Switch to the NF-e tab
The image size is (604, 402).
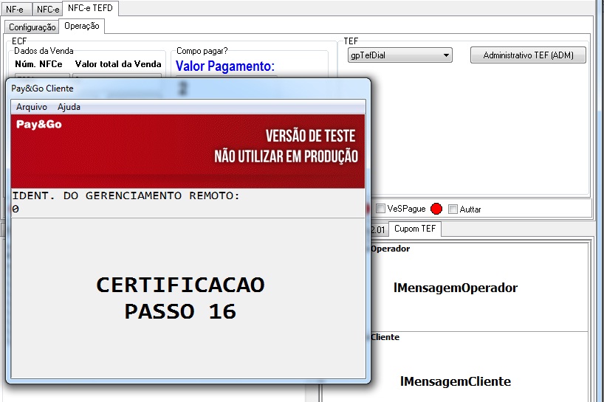[15, 10]
